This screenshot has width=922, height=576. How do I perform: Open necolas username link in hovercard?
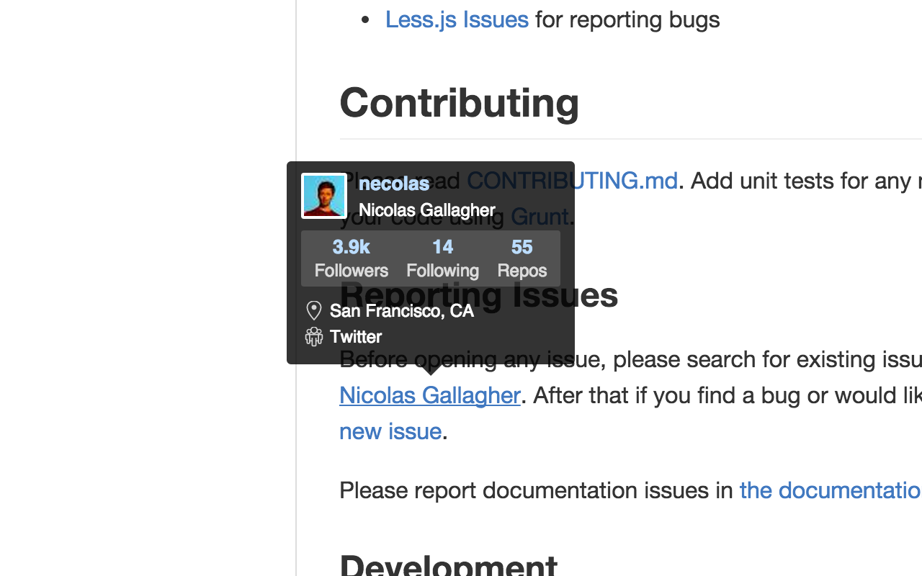pos(394,184)
